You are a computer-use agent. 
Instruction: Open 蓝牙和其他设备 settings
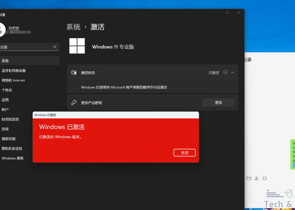pos(13,71)
